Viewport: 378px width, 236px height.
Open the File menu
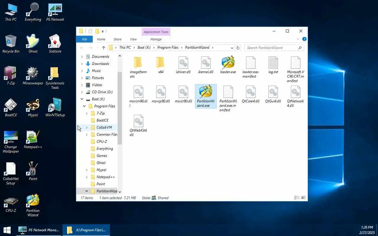pos(84,39)
